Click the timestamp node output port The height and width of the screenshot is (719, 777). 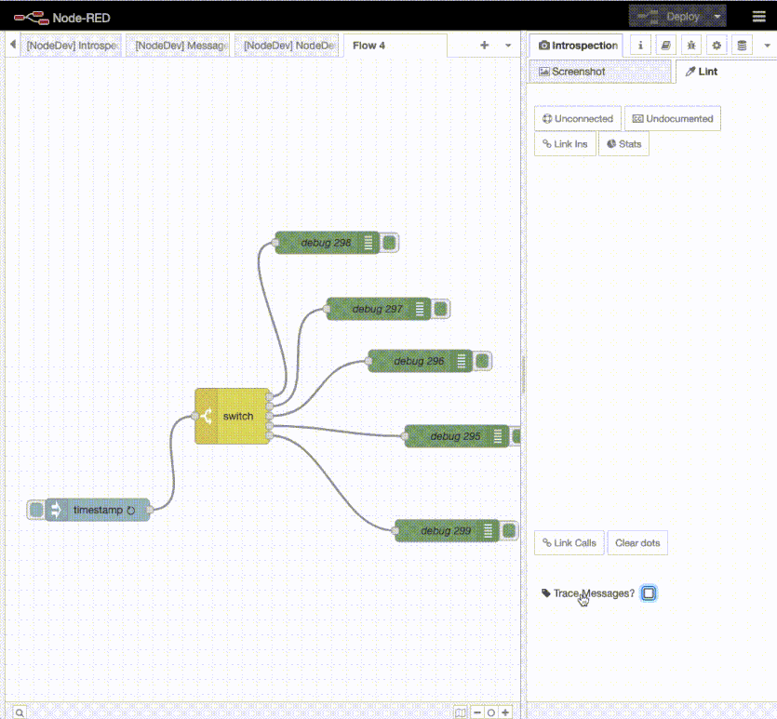point(150,510)
